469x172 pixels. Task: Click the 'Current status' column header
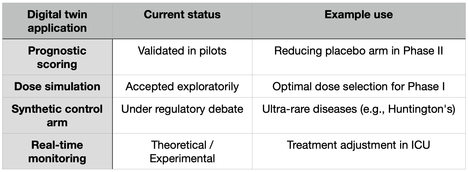[182, 21]
